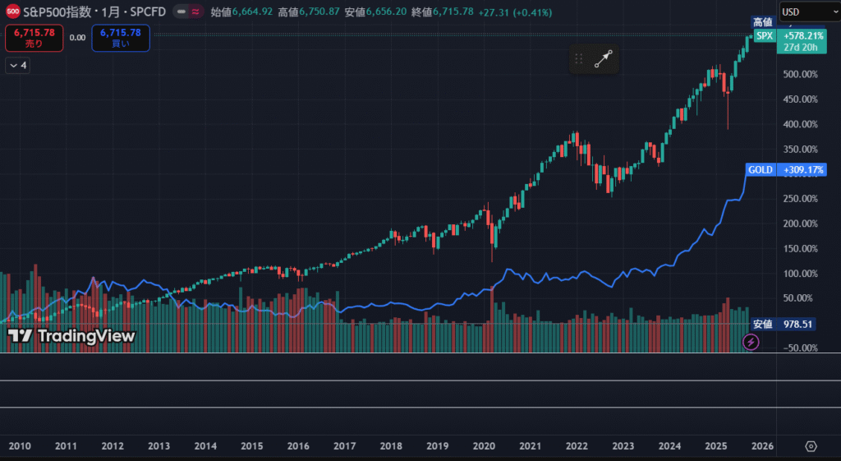Click the gray market status pill icon
The image size is (841, 461).
click(x=180, y=12)
